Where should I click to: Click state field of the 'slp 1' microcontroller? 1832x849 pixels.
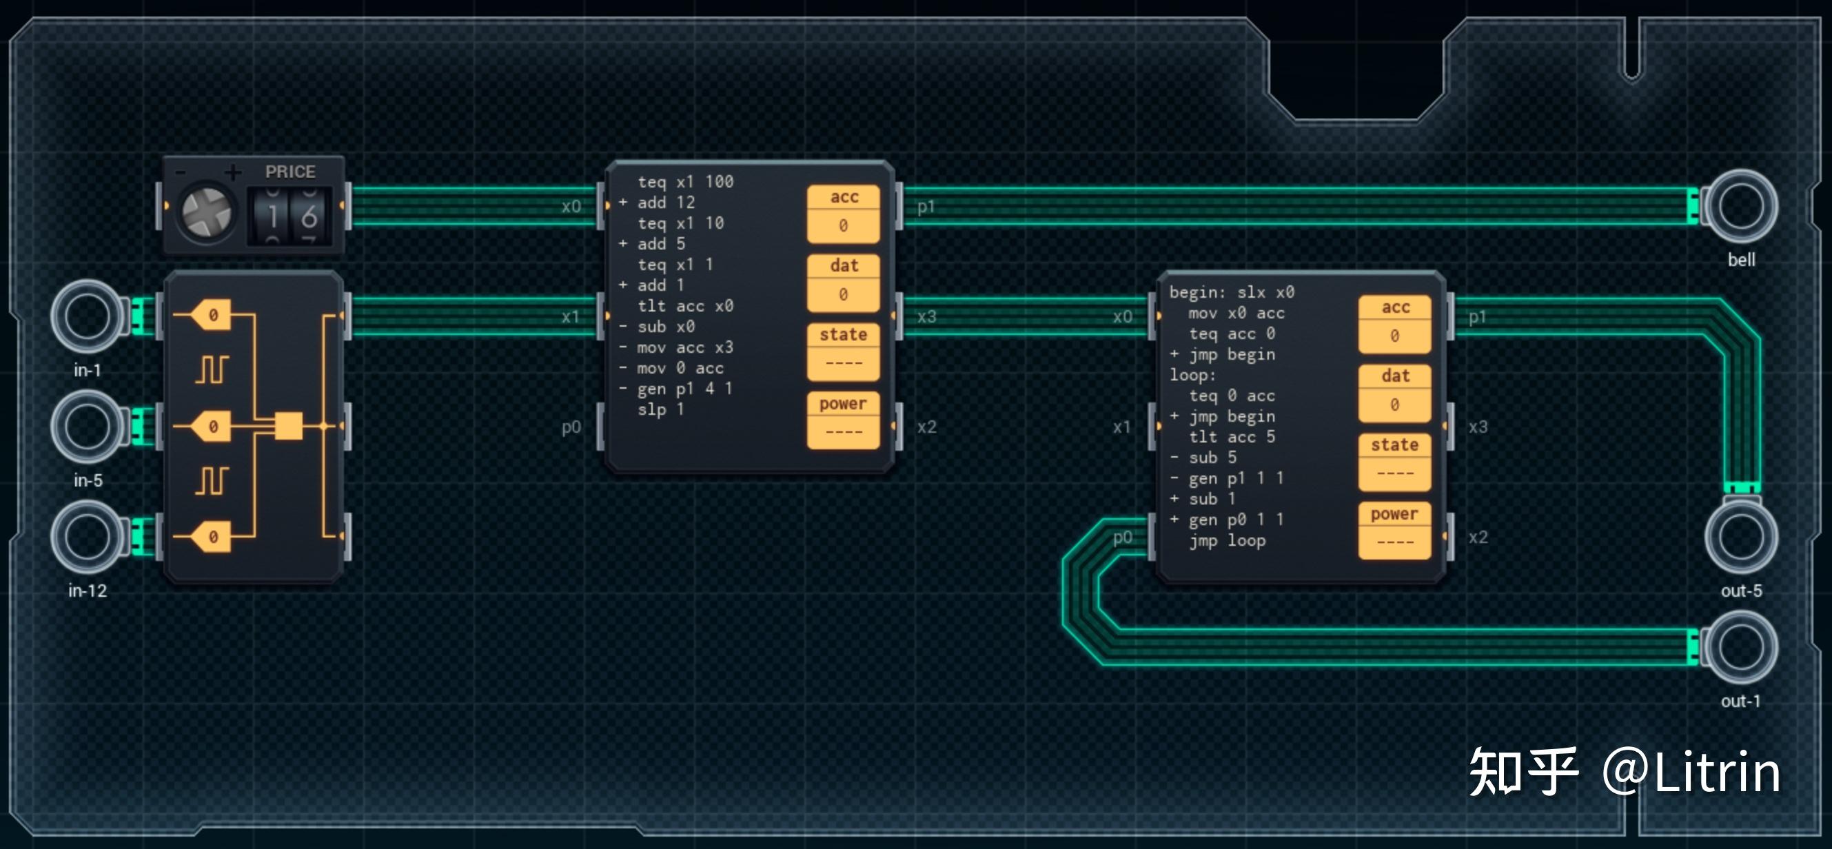tap(844, 351)
